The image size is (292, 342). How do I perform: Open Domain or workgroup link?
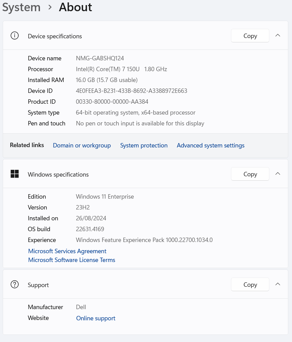click(82, 145)
